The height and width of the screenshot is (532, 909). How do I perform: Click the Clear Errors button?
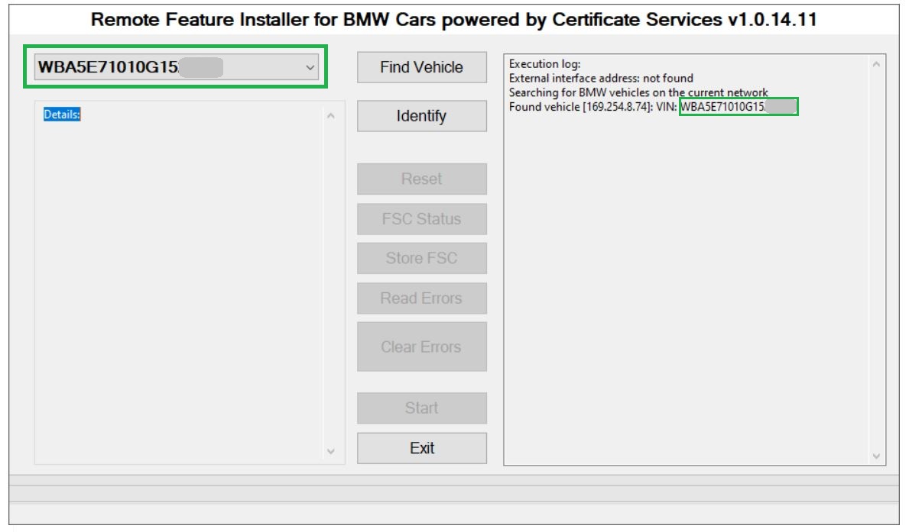[421, 347]
